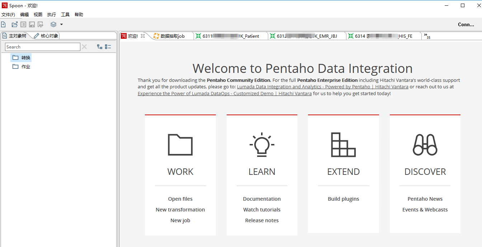Click the LEARN heading text

coord(262,172)
